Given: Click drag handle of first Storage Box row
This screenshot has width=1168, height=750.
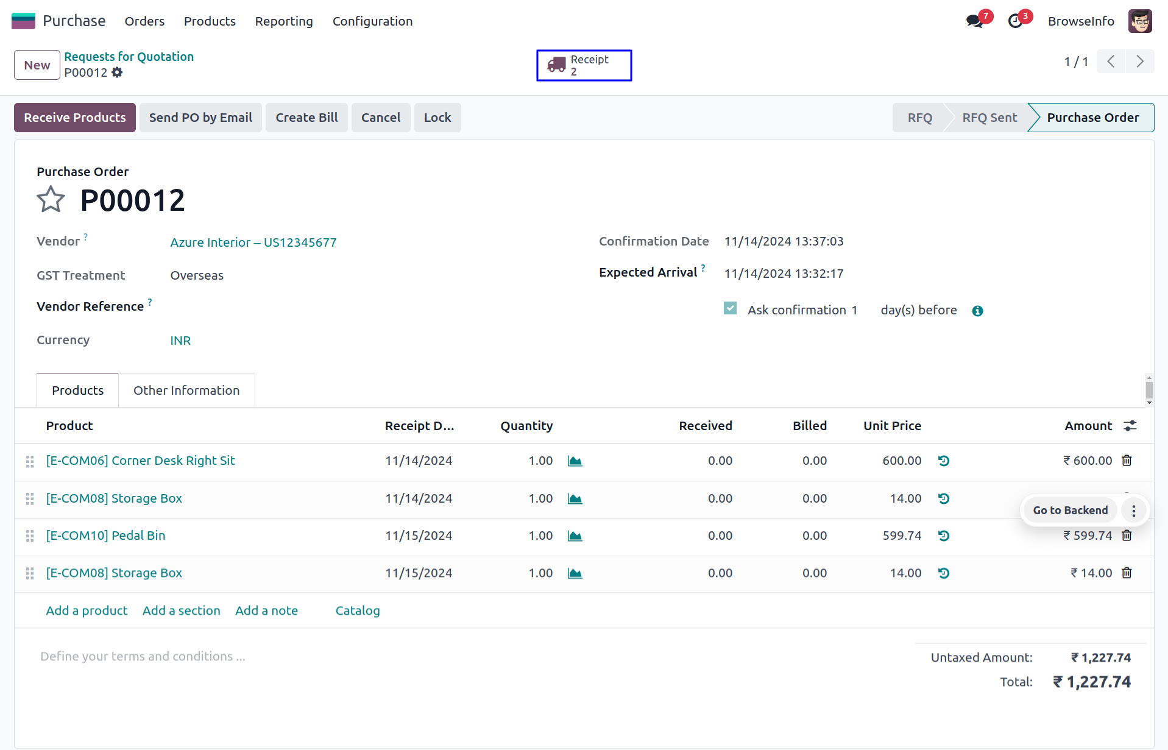Looking at the screenshot, I should coord(30,499).
